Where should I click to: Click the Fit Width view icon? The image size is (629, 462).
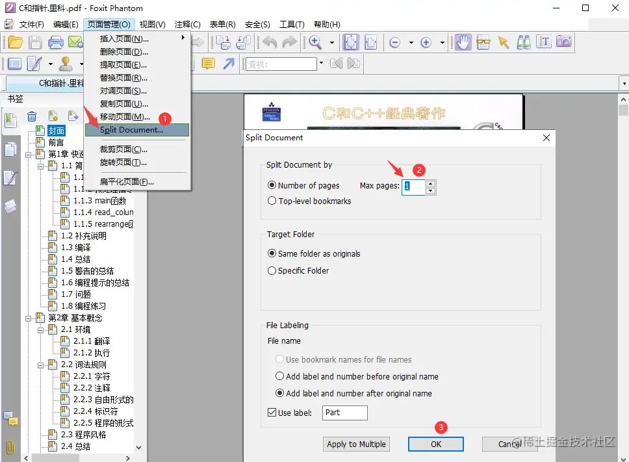(x=370, y=42)
